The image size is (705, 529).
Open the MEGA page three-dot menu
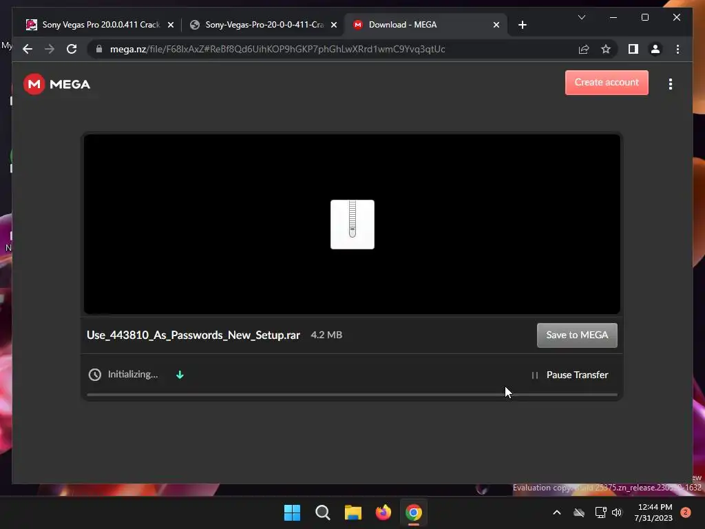pos(671,84)
